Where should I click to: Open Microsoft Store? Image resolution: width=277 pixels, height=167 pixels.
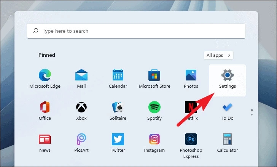(x=154, y=79)
